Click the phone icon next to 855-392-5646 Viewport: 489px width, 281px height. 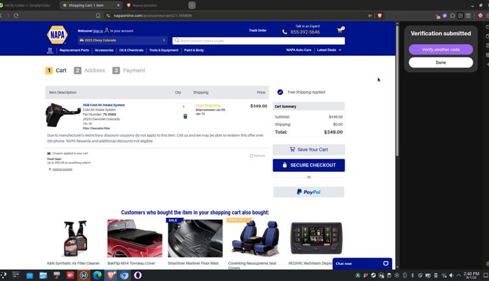pos(284,32)
